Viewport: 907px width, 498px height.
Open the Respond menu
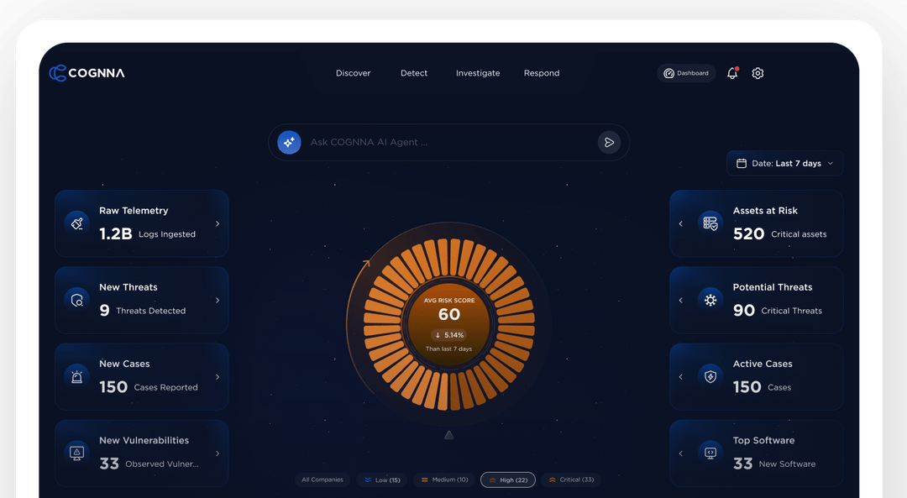(542, 73)
